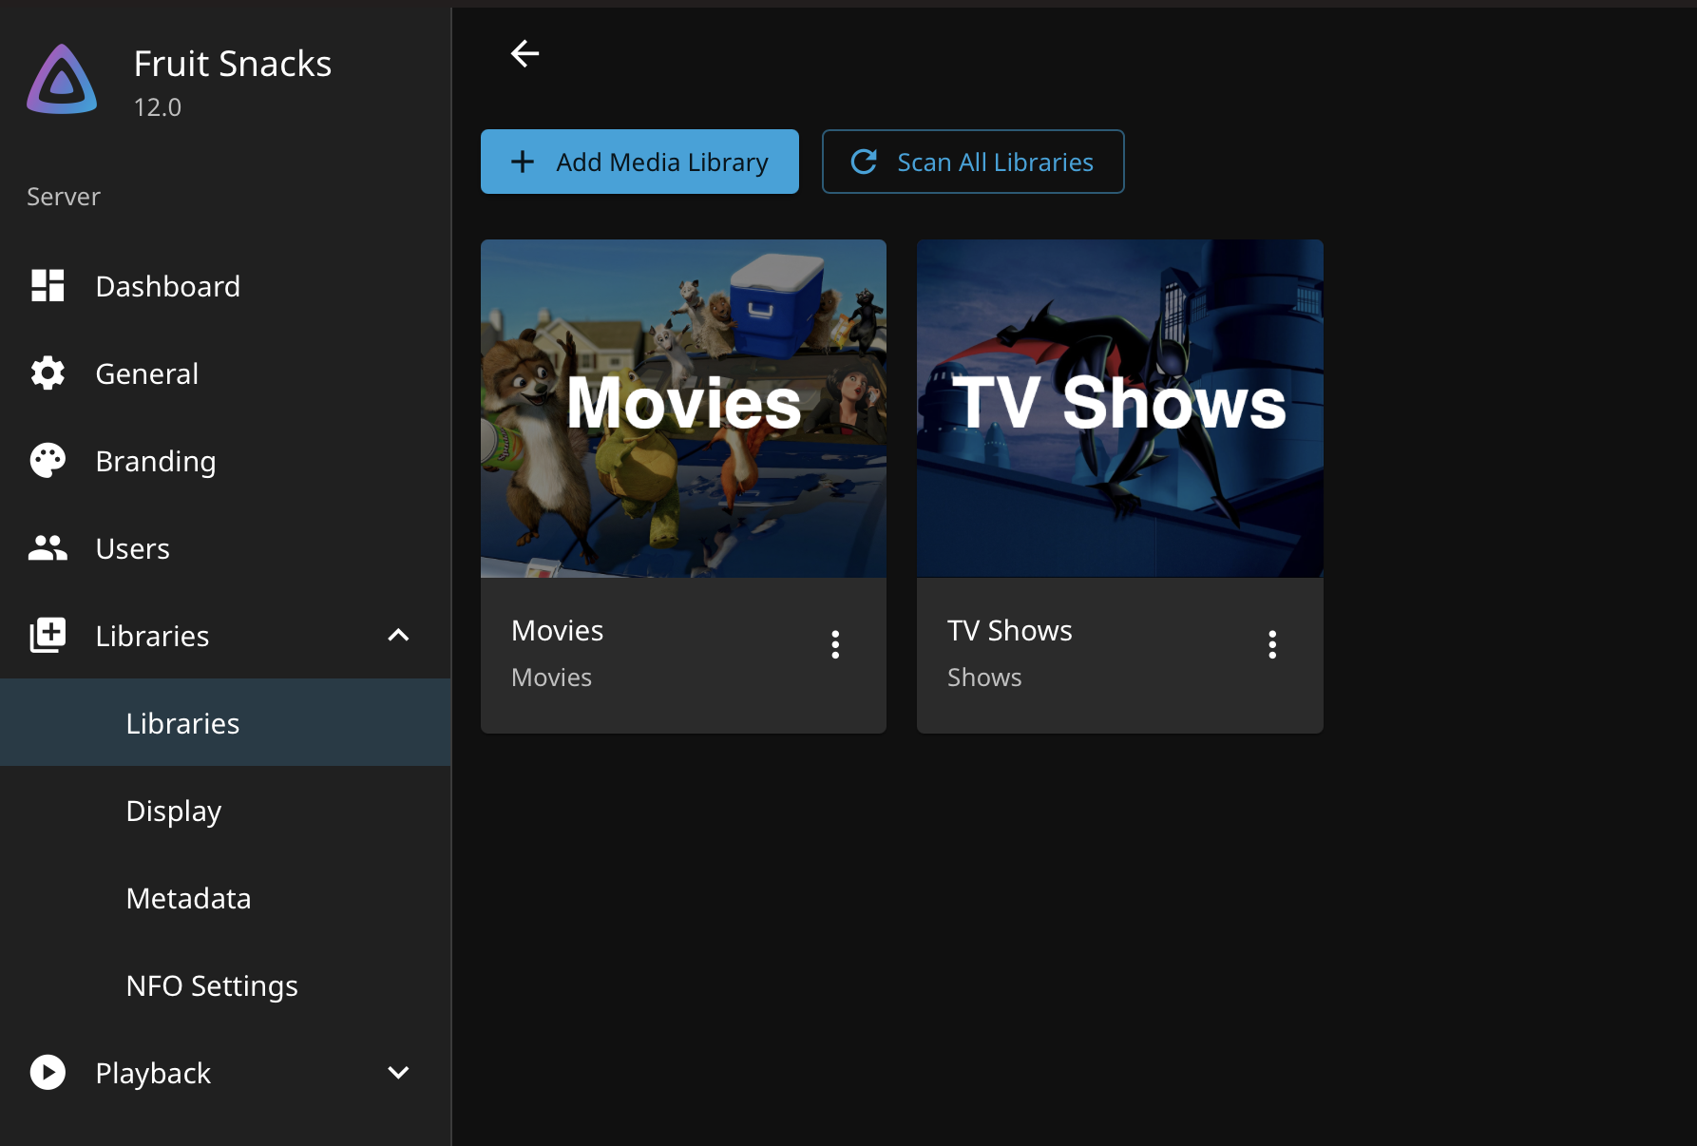Image resolution: width=1697 pixels, height=1146 pixels.
Task: Expand the Playback section chevron
Action: click(x=398, y=1072)
